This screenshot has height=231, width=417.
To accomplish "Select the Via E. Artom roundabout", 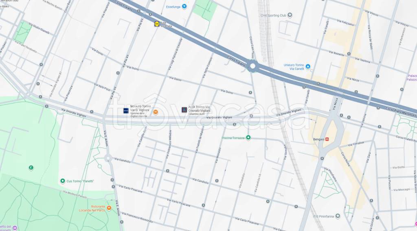I will click(x=108, y=158).
